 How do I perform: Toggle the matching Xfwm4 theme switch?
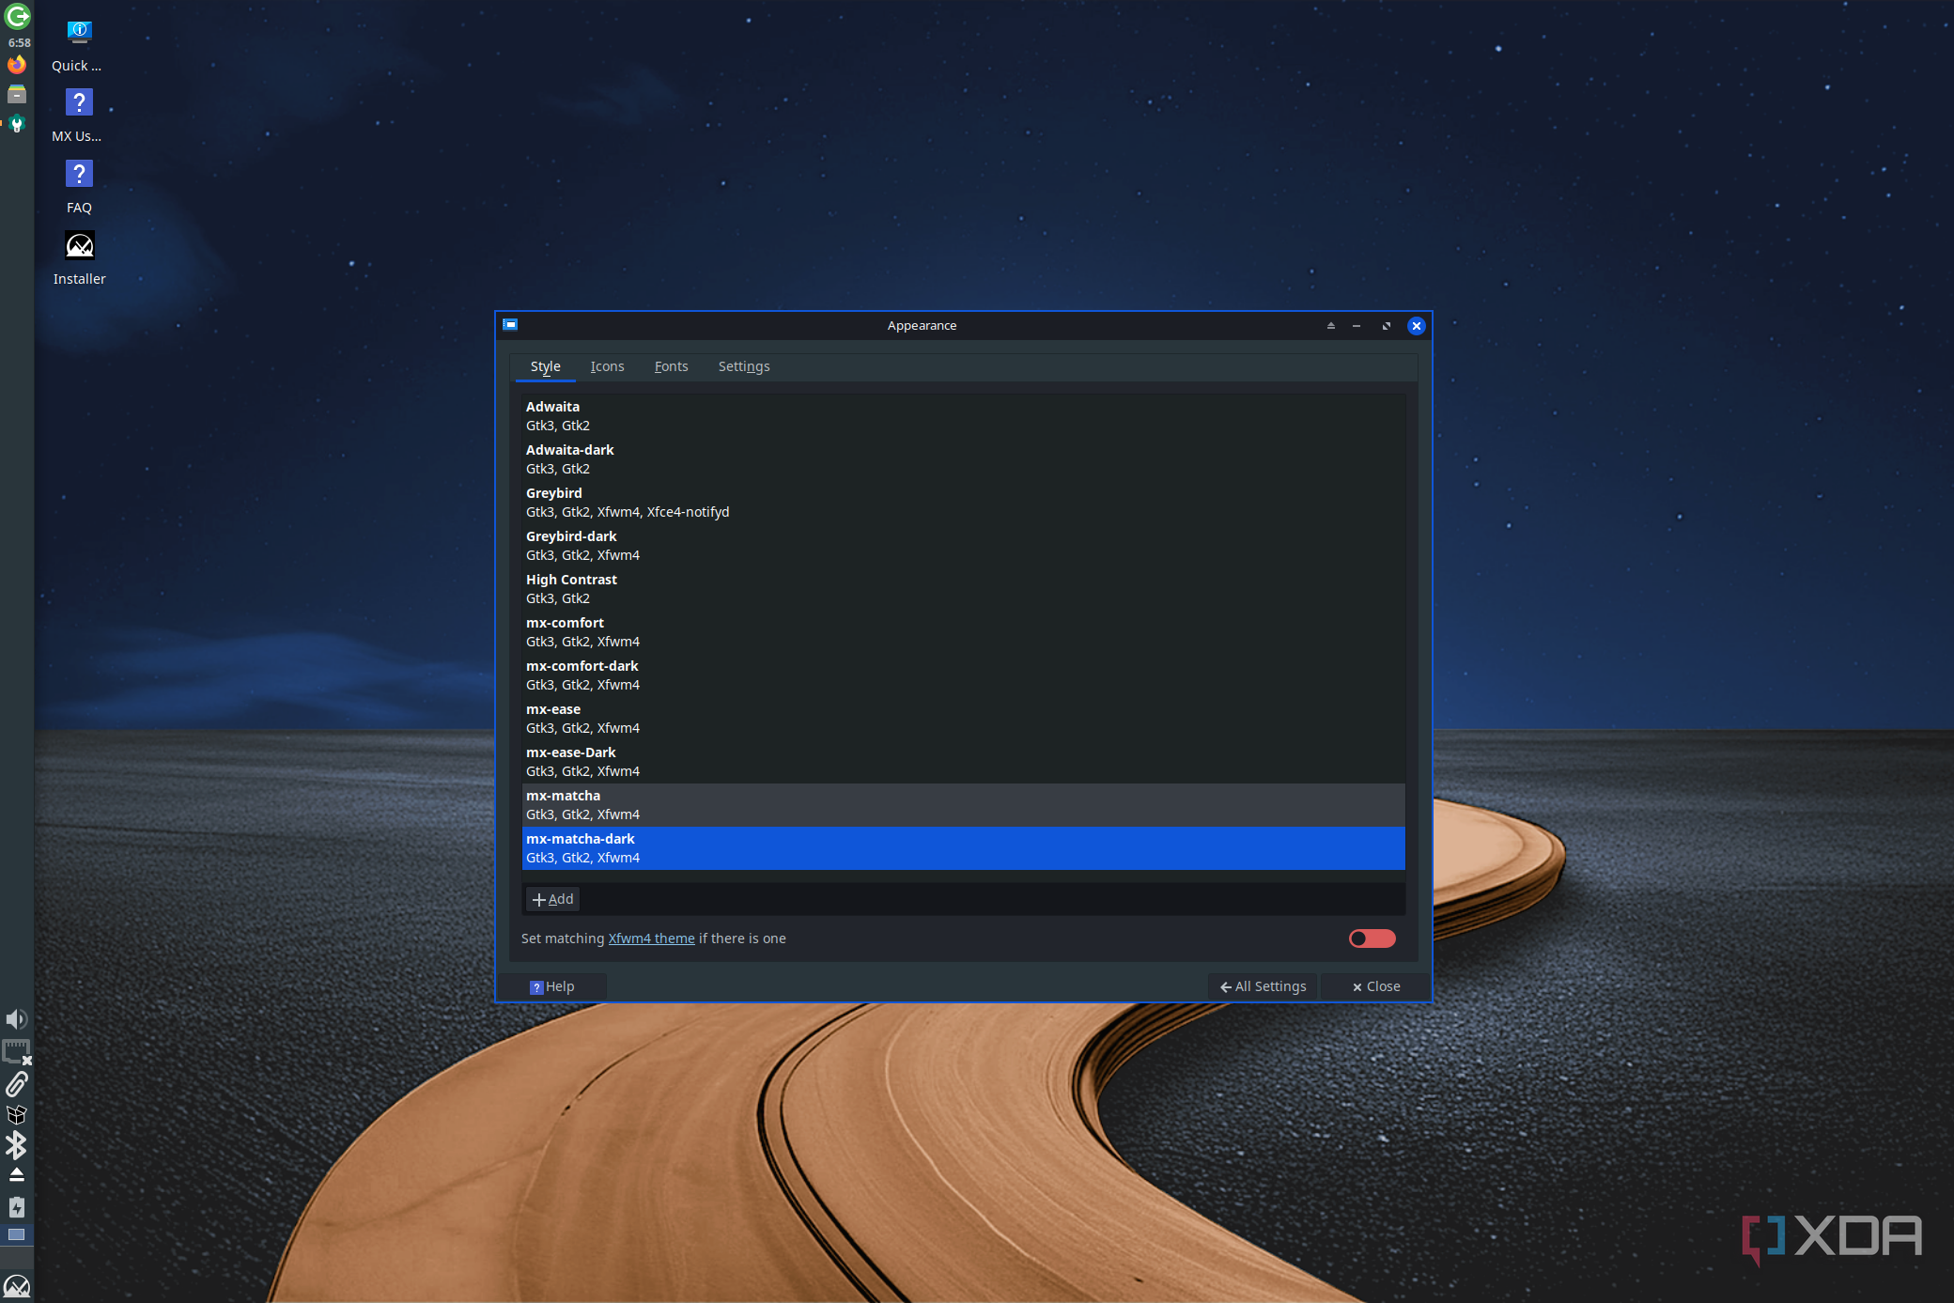[1372, 938]
